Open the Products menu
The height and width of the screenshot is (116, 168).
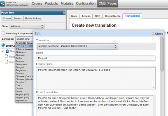coord(51,4)
